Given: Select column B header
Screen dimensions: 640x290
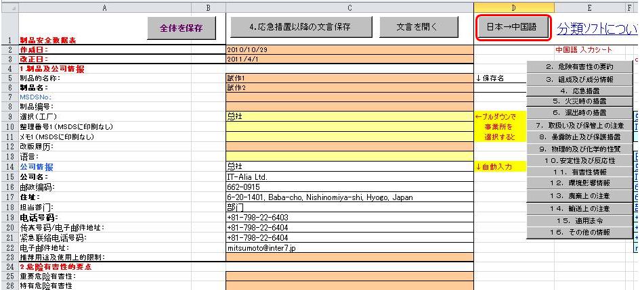Looking at the screenshot, I should (x=208, y=7).
